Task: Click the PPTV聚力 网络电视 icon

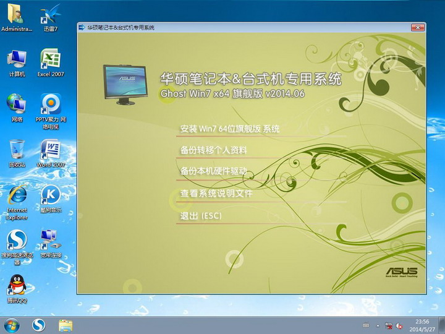Action: [x=51, y=104]
